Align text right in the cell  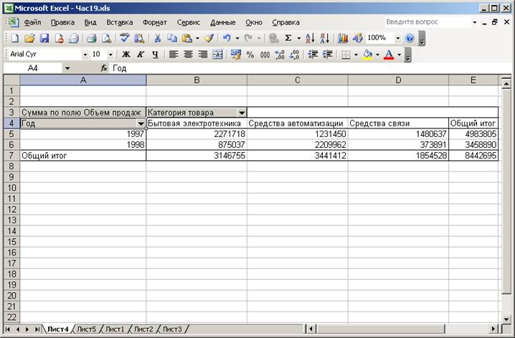[x=203, y=55]
